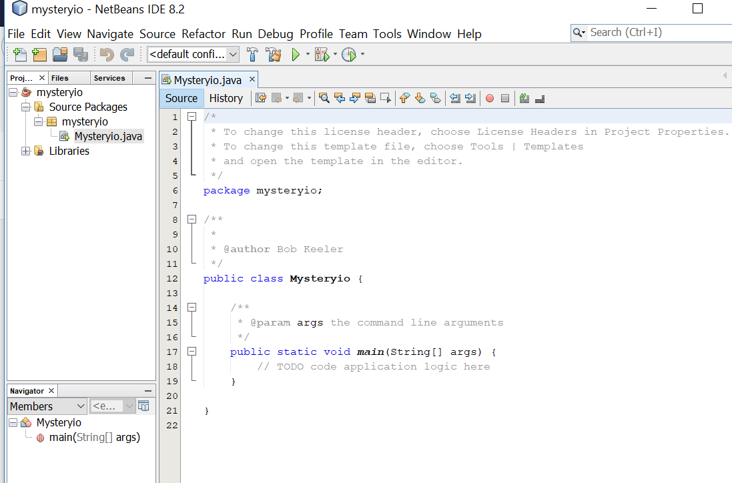Open the Members dropdown in Navigator
This screenshot has height=483, width=732.
pyautogui.click(x=47, y=406)
